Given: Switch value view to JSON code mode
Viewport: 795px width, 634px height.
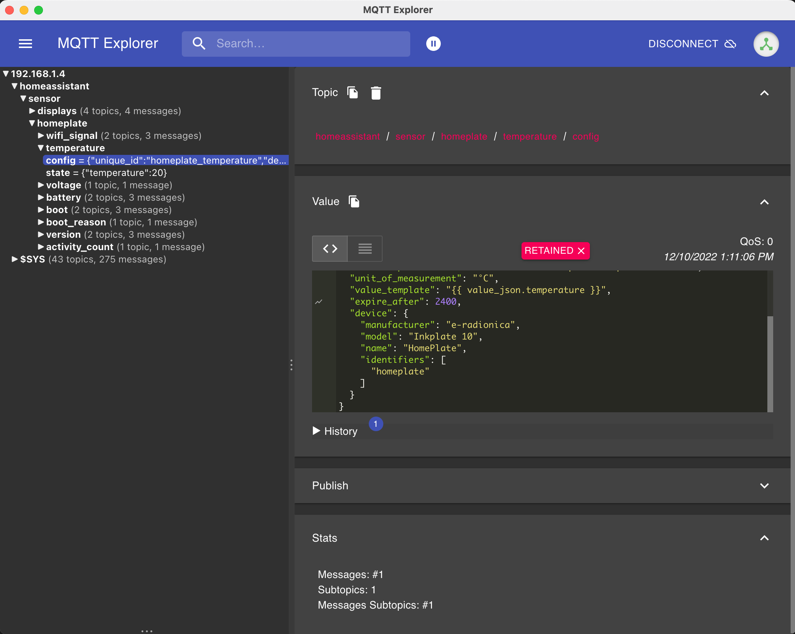Looking at the screenshot, I should [330, 249].
